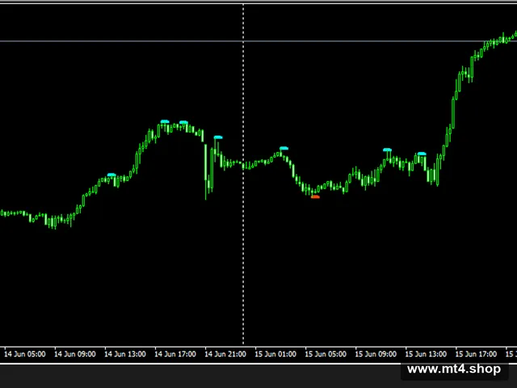Screen dimensions: 517x388
Task: Click the cyan marker above 14 Jun 21:00 candles
Action: click(x=218, y=137)
